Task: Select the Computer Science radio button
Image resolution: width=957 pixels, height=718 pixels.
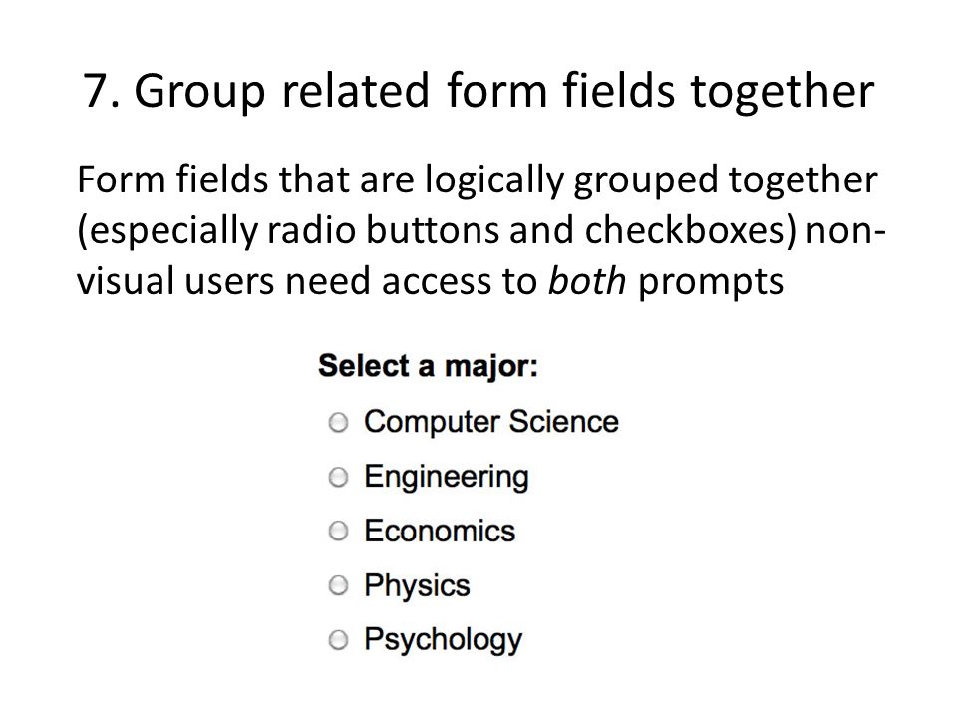Action: click(338, 423)
